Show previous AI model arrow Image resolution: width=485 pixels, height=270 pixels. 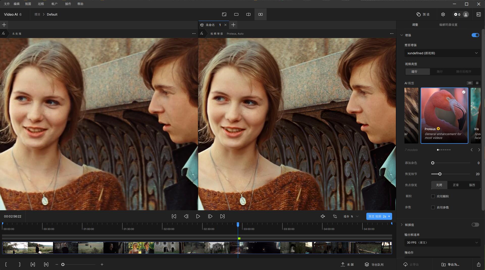click(x=472, y=150)
